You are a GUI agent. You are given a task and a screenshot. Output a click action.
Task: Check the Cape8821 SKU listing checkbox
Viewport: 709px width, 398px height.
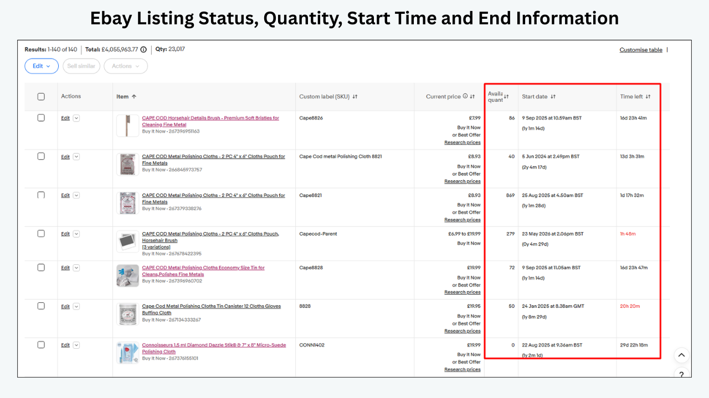pos(41,195)
